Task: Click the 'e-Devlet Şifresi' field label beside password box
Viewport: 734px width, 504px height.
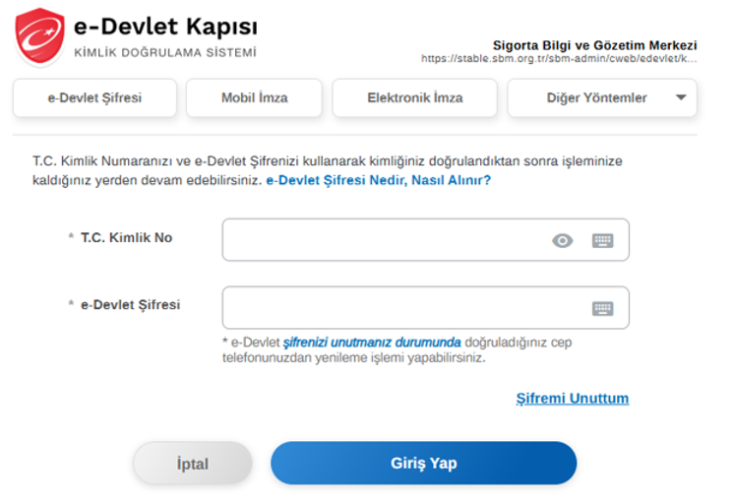Action: (x=130, y=305)
